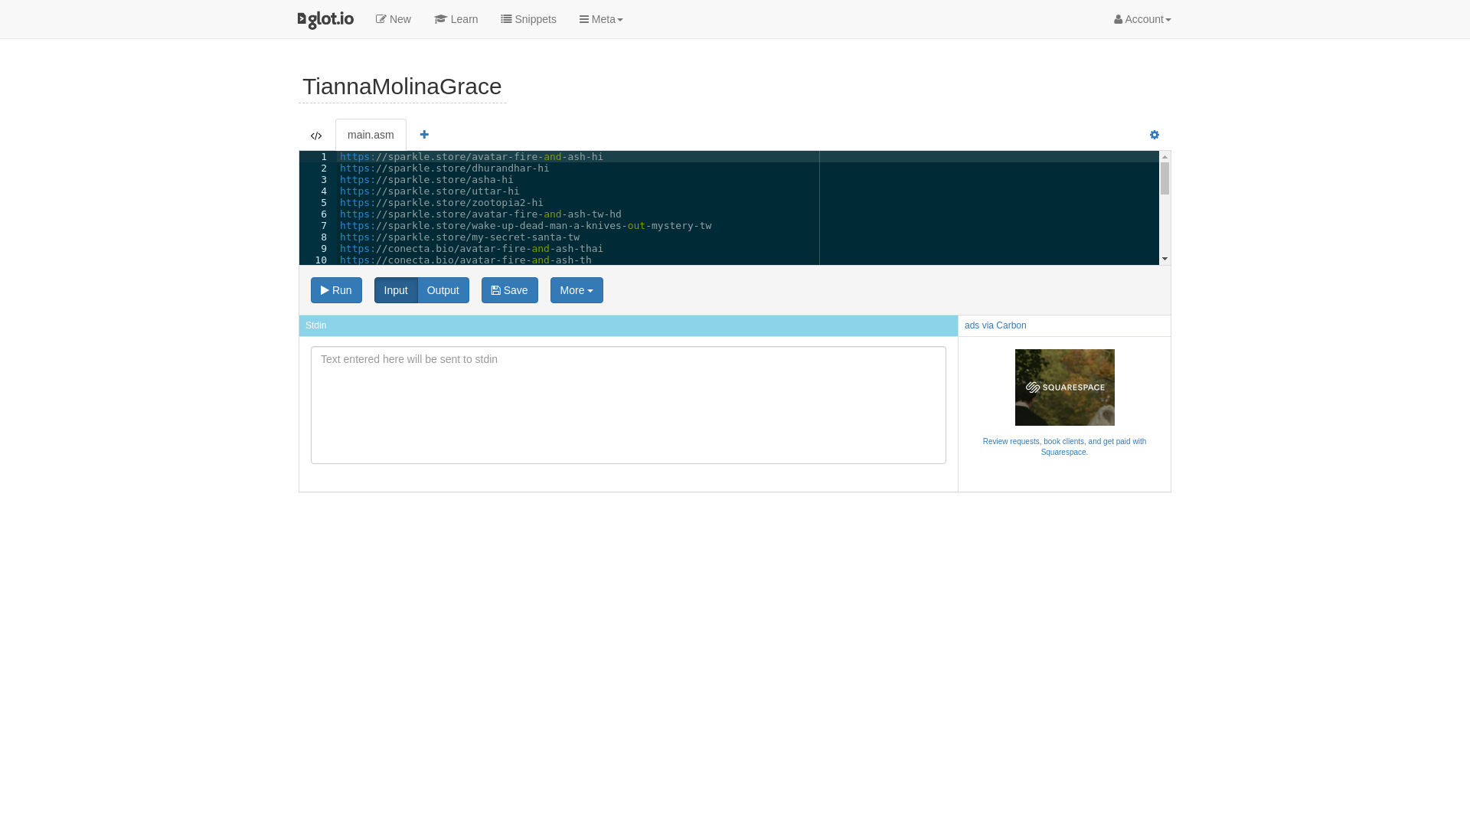Open the Account dropdown menu
Screen dimensions: 1470x827
click(x=1142, y=19)
